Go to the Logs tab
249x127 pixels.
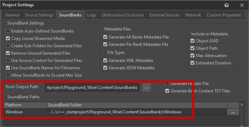click(92, 15)
